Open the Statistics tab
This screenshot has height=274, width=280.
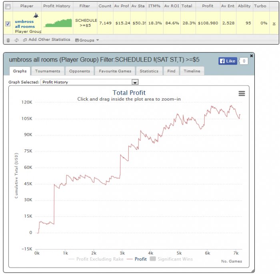(x=149, y=71)
